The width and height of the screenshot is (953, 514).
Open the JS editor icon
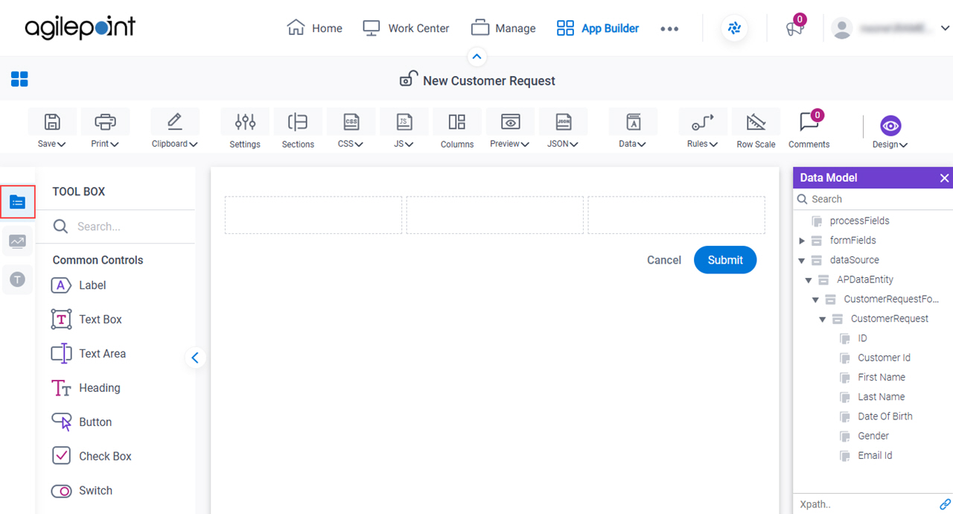404,122
